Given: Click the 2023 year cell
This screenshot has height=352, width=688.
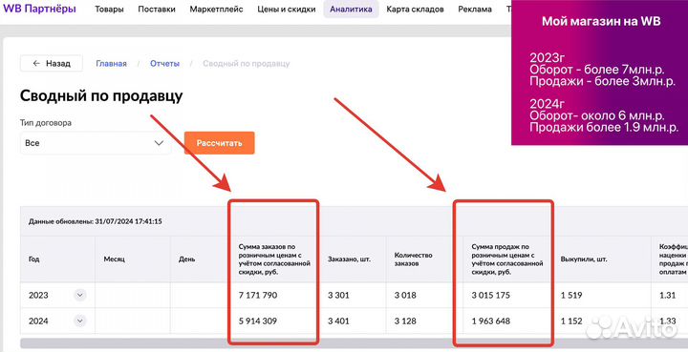Looking at the screenshot, I should [38, 295].
